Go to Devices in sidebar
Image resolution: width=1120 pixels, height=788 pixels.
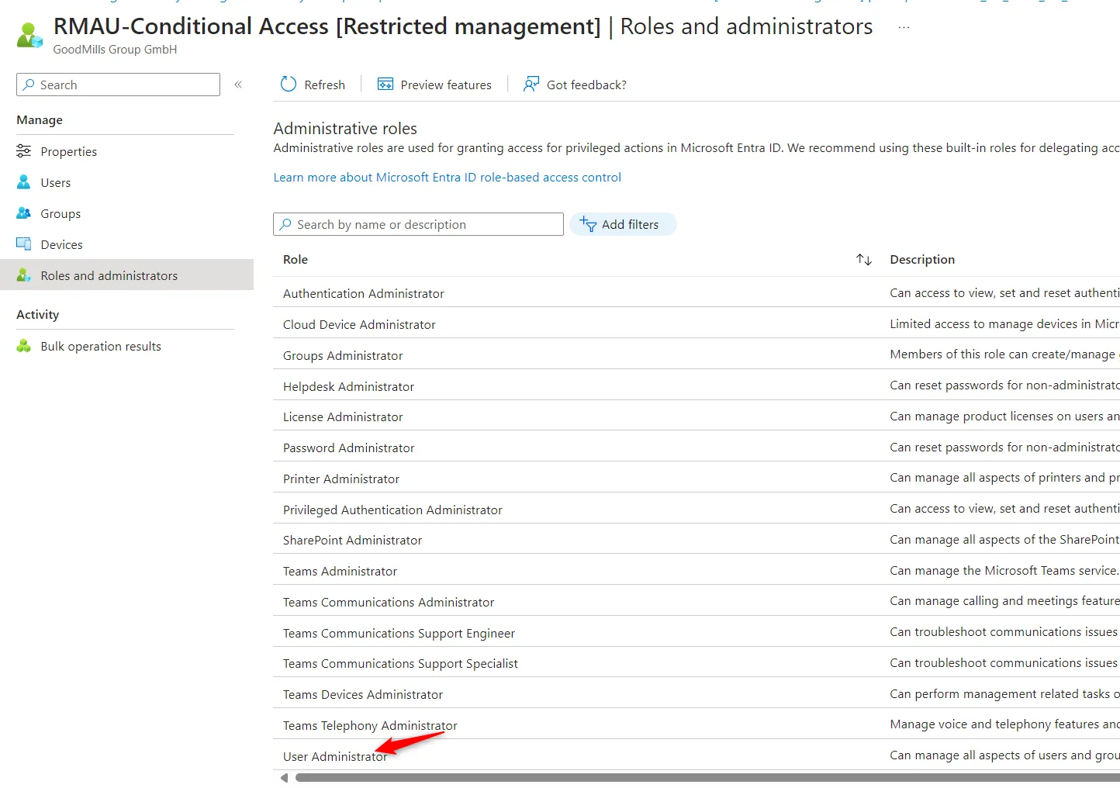pos(61,244)
